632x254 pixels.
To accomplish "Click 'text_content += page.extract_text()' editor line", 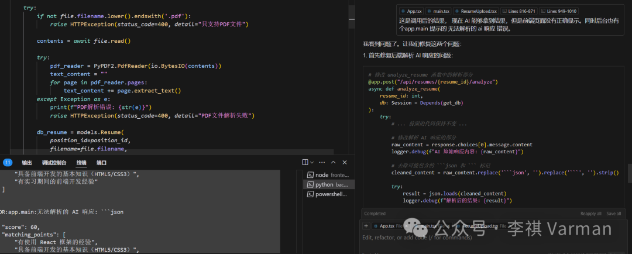I will [x=122, y=91].
